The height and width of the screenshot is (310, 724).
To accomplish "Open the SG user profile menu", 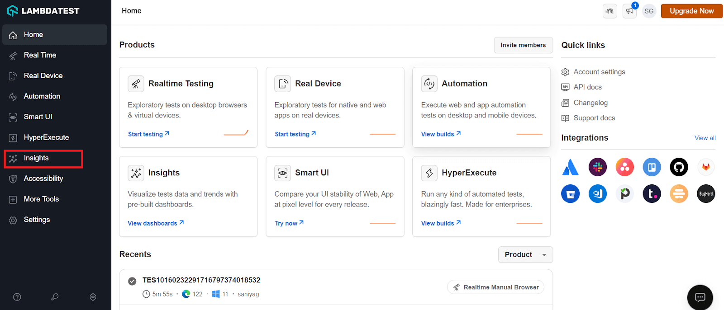I will pyautogui.click(x=649, y=11).
